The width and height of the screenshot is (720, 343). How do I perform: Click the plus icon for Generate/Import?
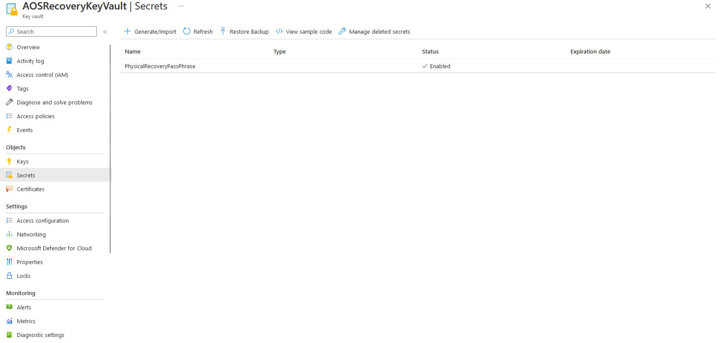pyautogui.click(x=127, y=31)
